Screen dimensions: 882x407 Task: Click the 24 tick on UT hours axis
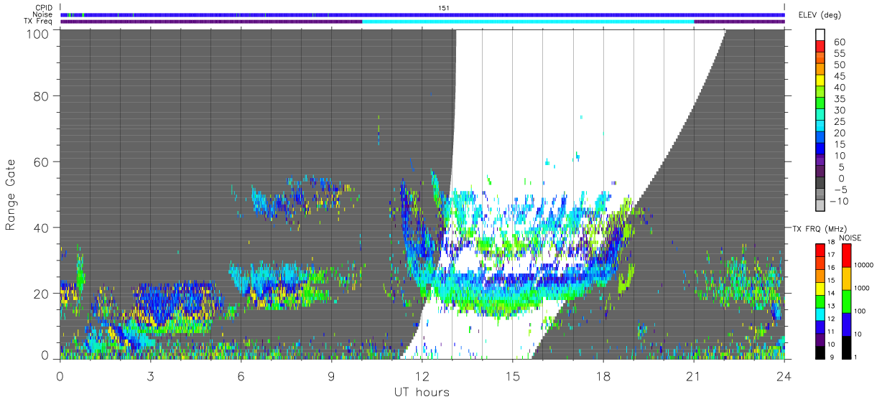(784, 375)
